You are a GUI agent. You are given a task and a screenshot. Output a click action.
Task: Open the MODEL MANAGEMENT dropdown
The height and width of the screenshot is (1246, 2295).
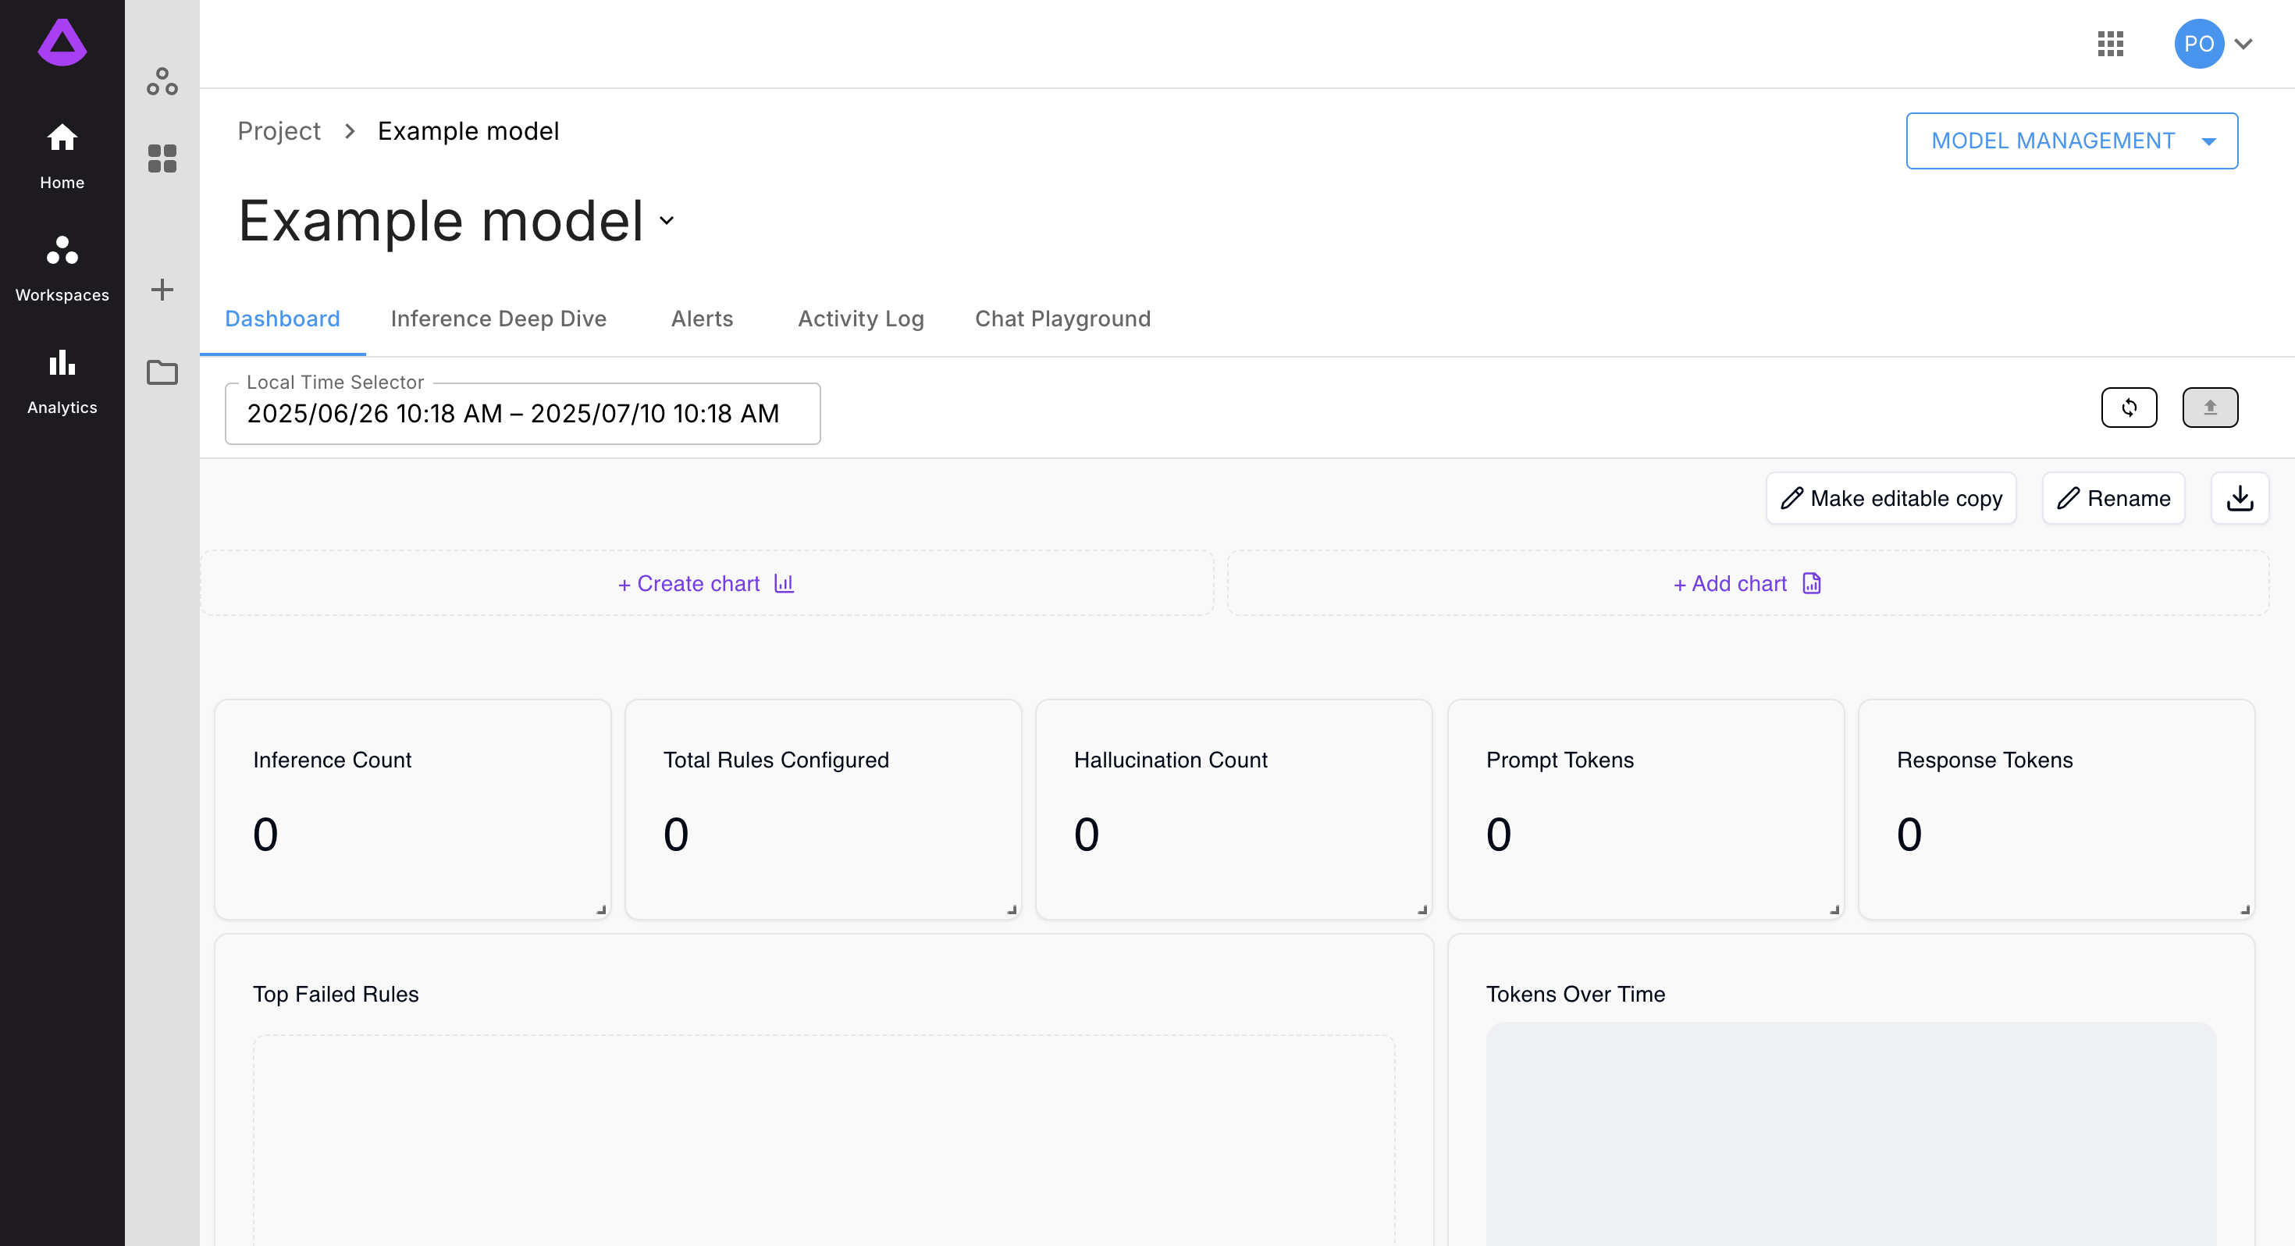coord(2072,141)
